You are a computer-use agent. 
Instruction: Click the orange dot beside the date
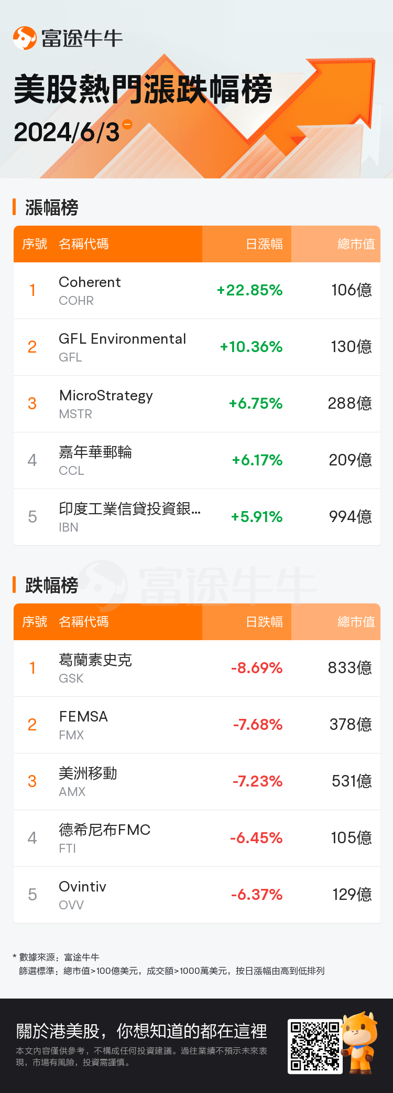click(x=127, y=124)
